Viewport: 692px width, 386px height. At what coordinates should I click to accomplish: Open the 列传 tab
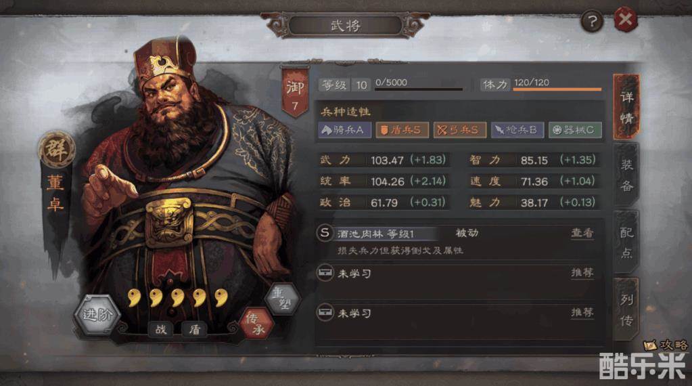coord(626,310)
